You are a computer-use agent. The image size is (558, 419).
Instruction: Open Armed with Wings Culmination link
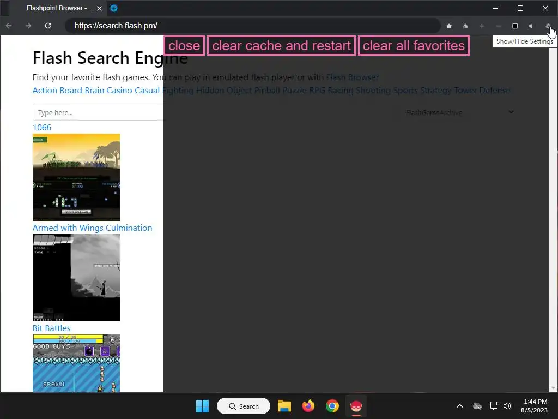click(x=92, y=228)
